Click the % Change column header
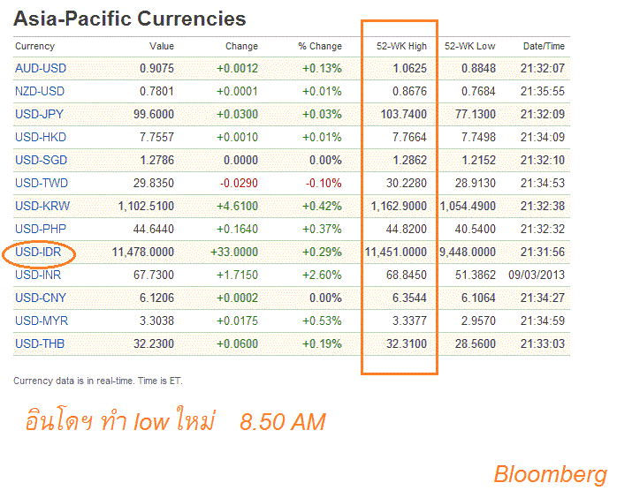 click(x=320, y=46)
